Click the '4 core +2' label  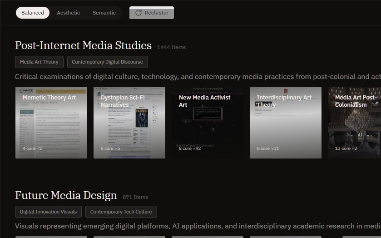tap(32, 148)
